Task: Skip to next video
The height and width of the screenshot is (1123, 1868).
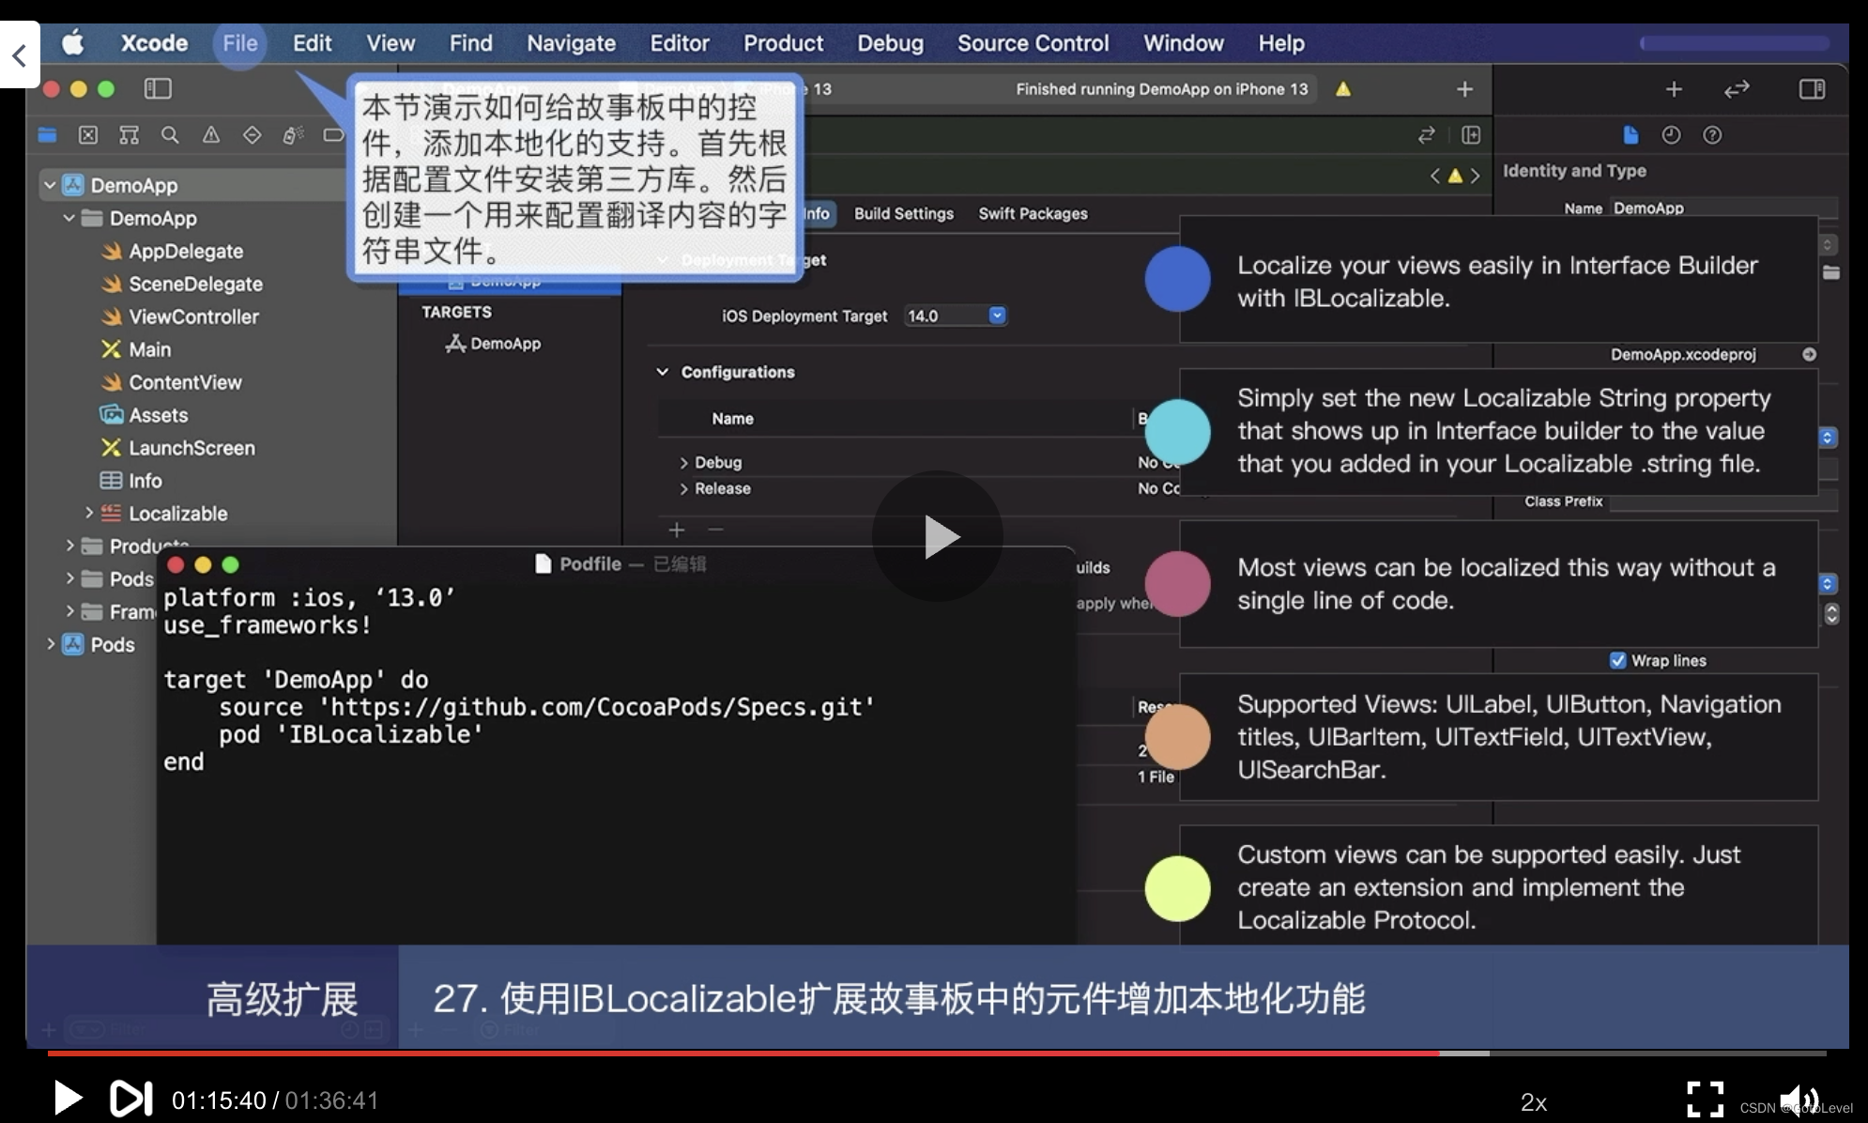Action: [x=130, y=1098]
